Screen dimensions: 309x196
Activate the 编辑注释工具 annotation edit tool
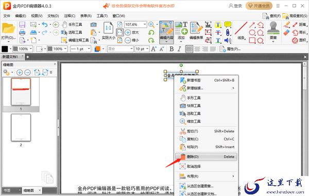click(75, 40)
